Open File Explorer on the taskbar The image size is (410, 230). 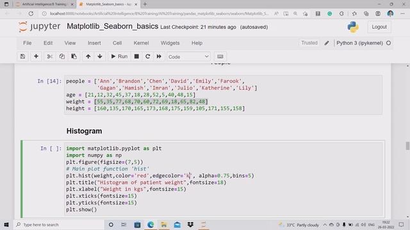coord(164,224)
